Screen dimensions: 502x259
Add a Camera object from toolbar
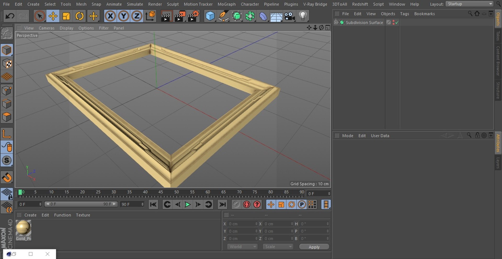(x=290, y=16)
